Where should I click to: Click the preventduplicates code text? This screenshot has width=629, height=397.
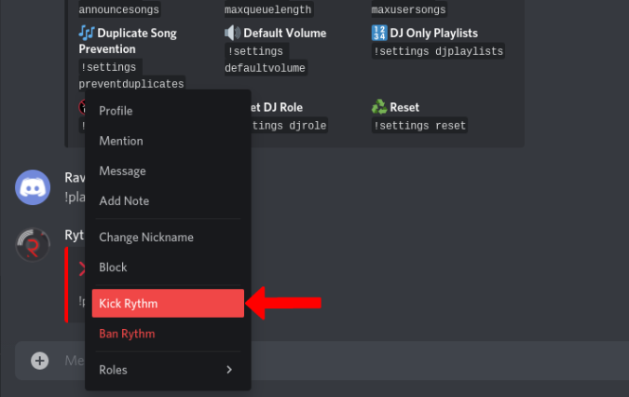pos(131,84)
